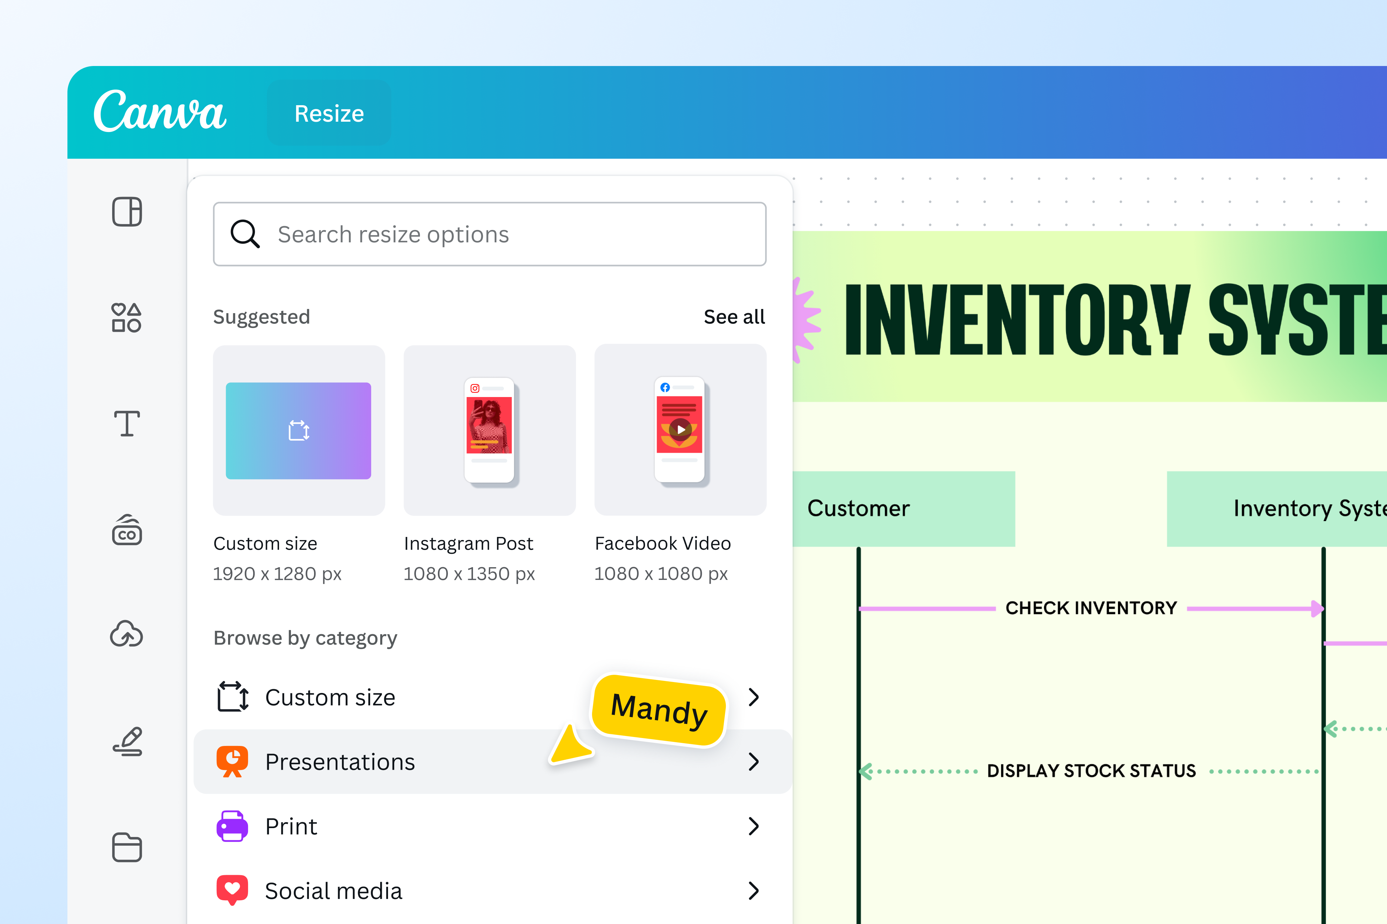
Task: Open the Print category row
Action: coord(492,826)
